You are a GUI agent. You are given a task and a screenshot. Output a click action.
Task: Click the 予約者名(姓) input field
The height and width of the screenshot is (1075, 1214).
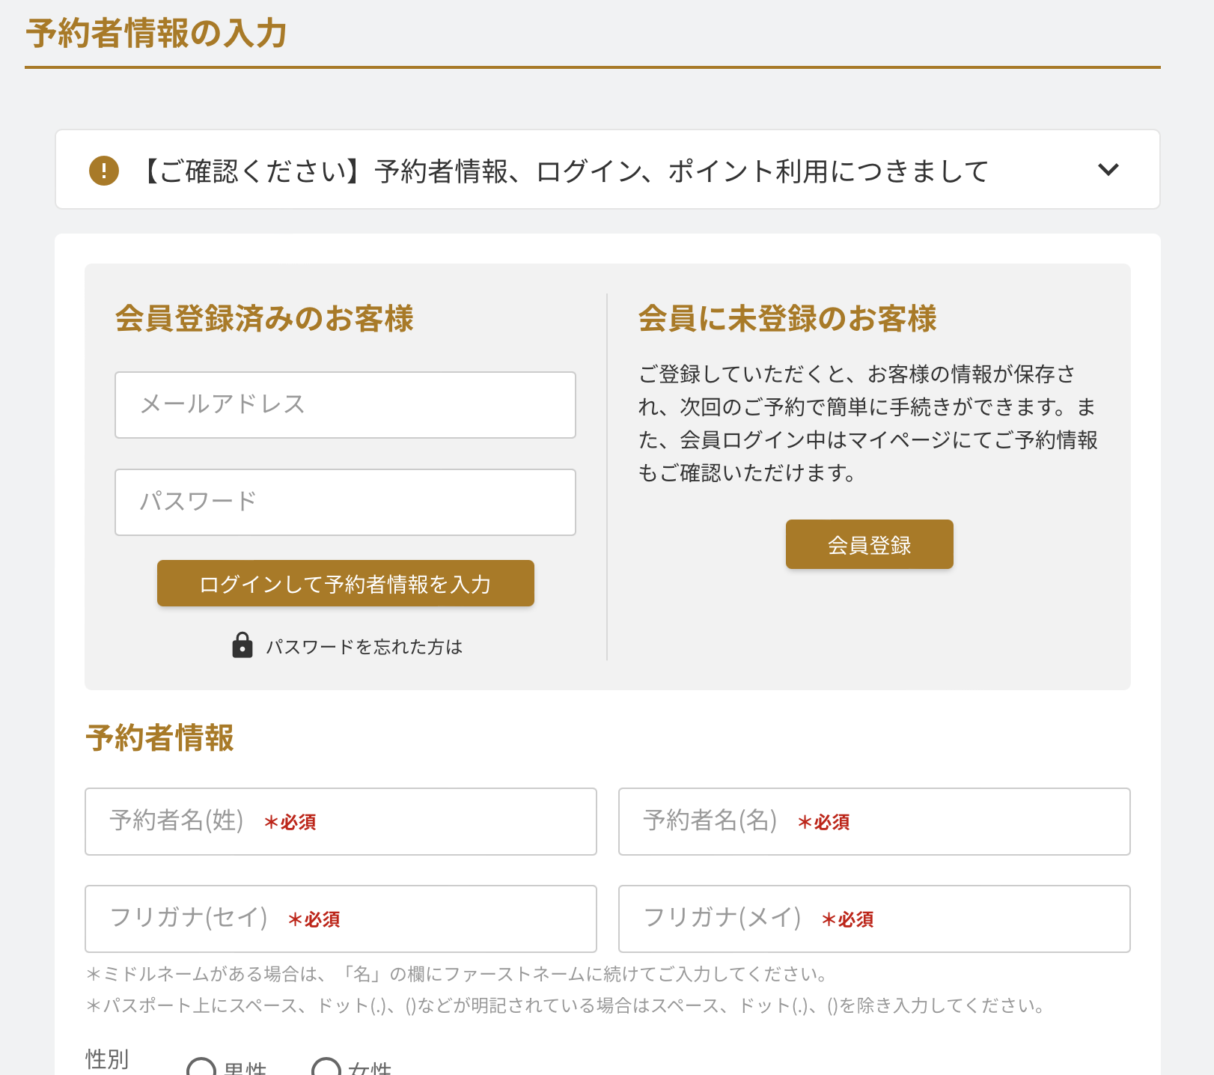click(341, 821)
